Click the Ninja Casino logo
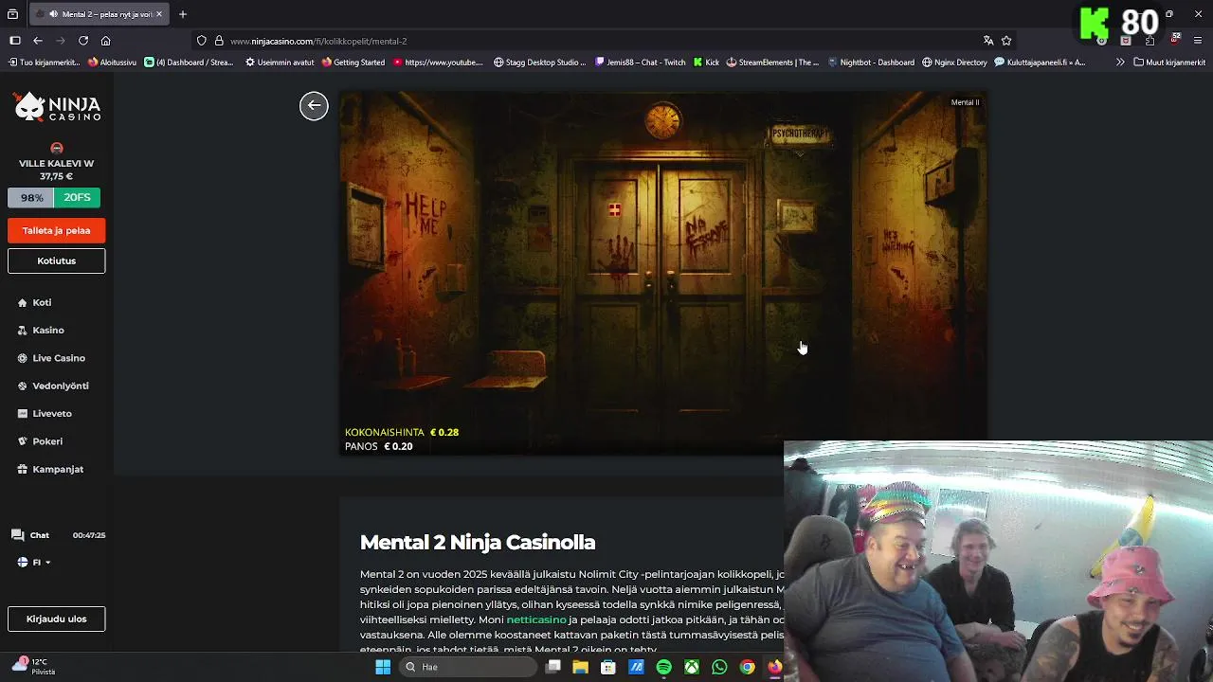 (x=57, y=107)
